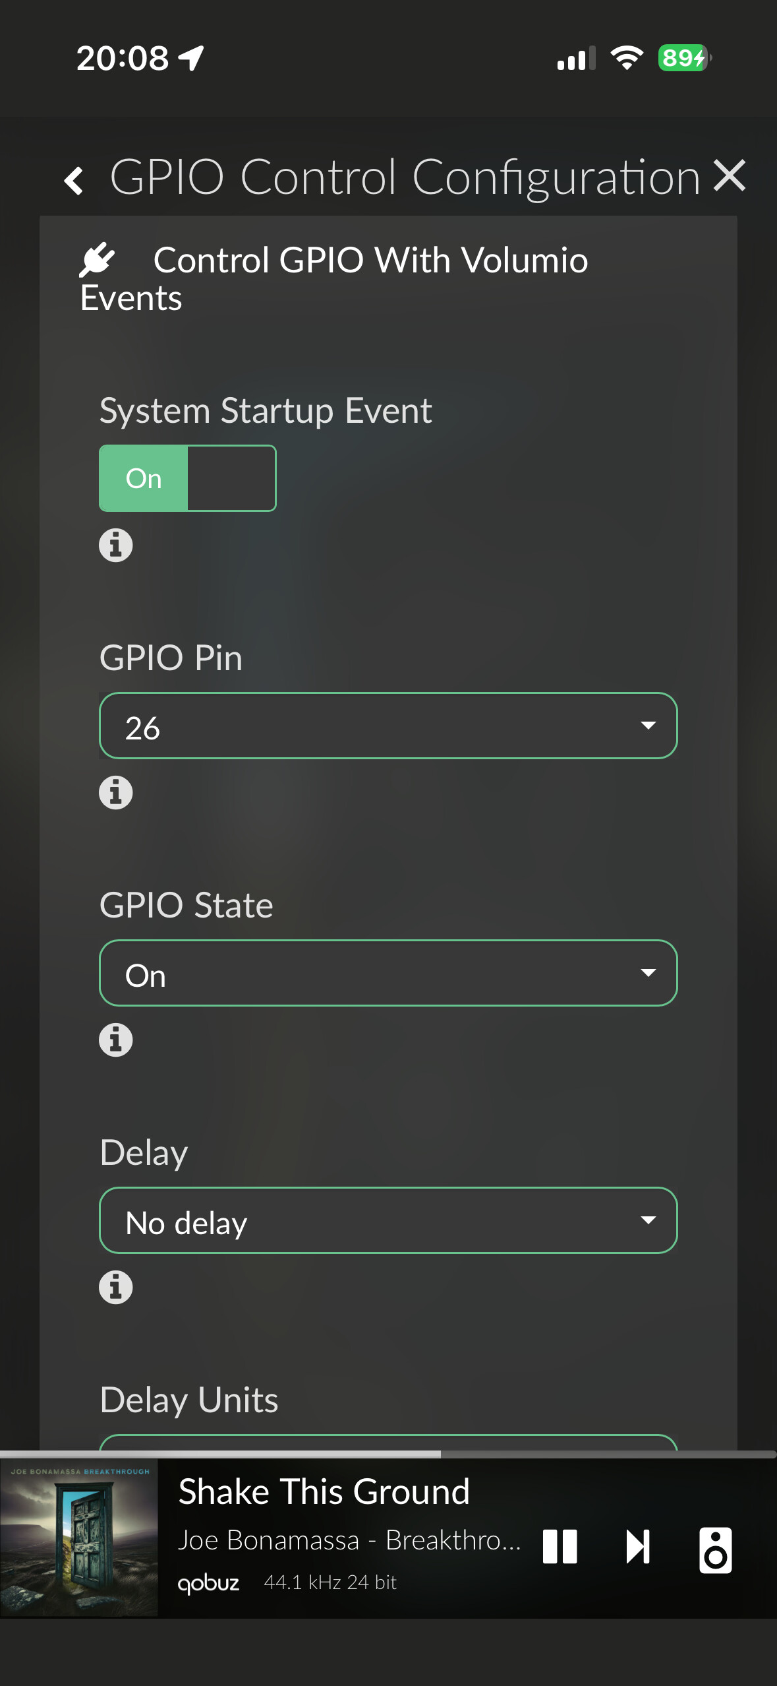
Task: Pause the currently playing track
Action: [560, 1547]
